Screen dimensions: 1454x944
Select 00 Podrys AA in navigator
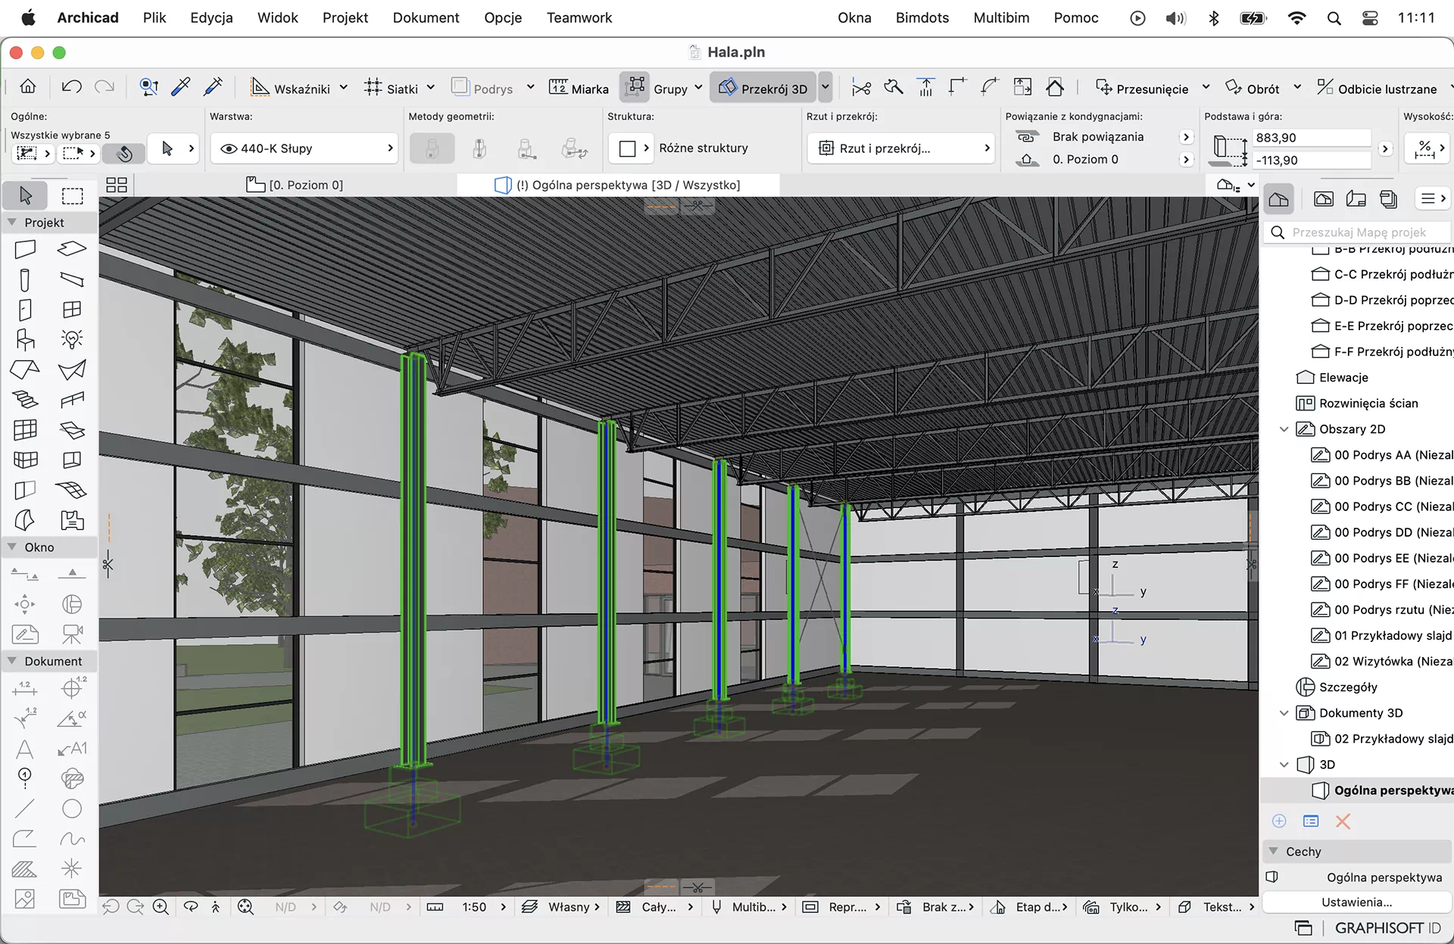coord(1382,455)
